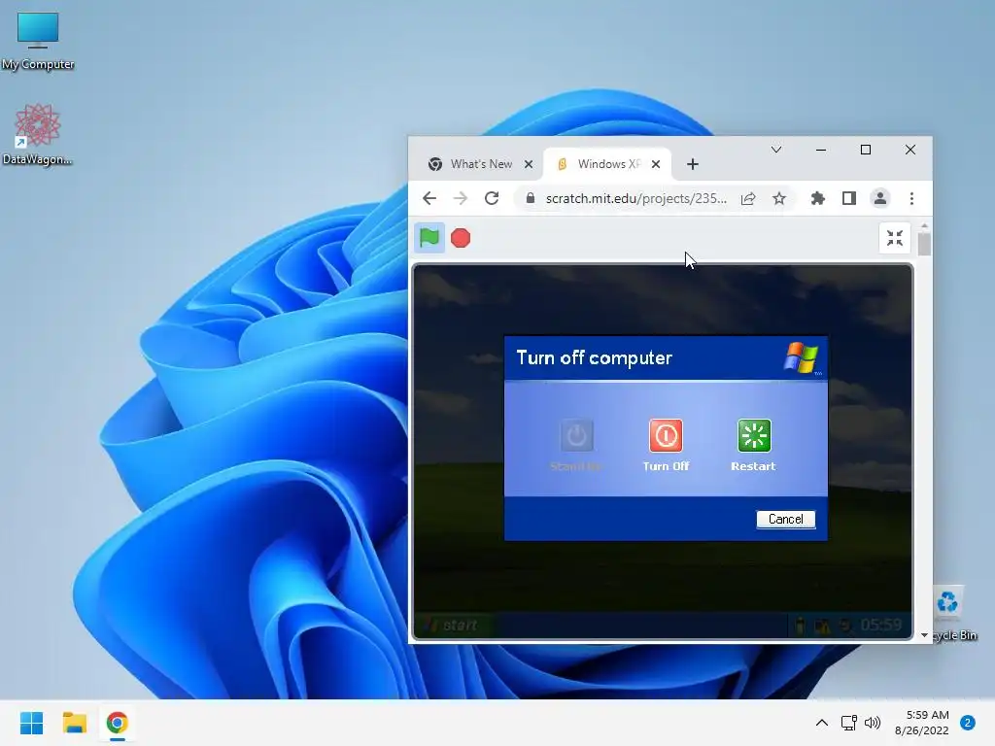Screen dimensions: 995x746
Task: Close the What's New tab
Action: click(x=529, y=164)
